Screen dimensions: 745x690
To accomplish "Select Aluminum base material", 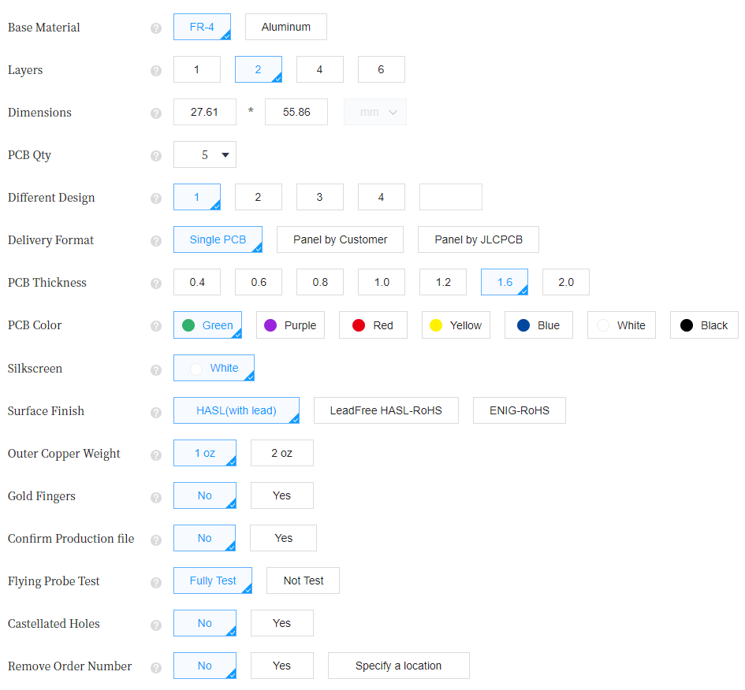I will pyautogui.click(x=285, y=27).
